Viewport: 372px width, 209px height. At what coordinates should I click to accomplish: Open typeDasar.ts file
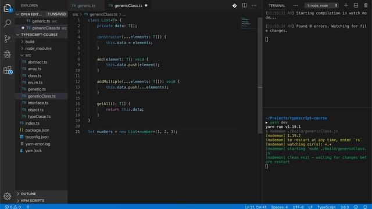(39, 117)
